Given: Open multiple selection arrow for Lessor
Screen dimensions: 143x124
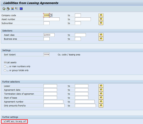Looking at the screenshot, I should click(101, 86).
